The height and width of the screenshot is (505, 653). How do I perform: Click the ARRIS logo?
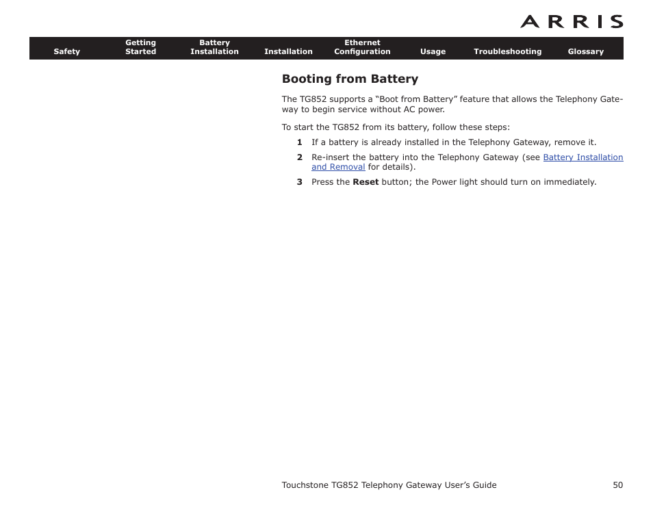572,22
